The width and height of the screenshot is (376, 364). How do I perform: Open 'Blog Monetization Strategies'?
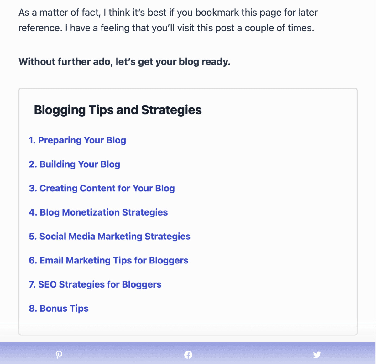tap(98, 212)
